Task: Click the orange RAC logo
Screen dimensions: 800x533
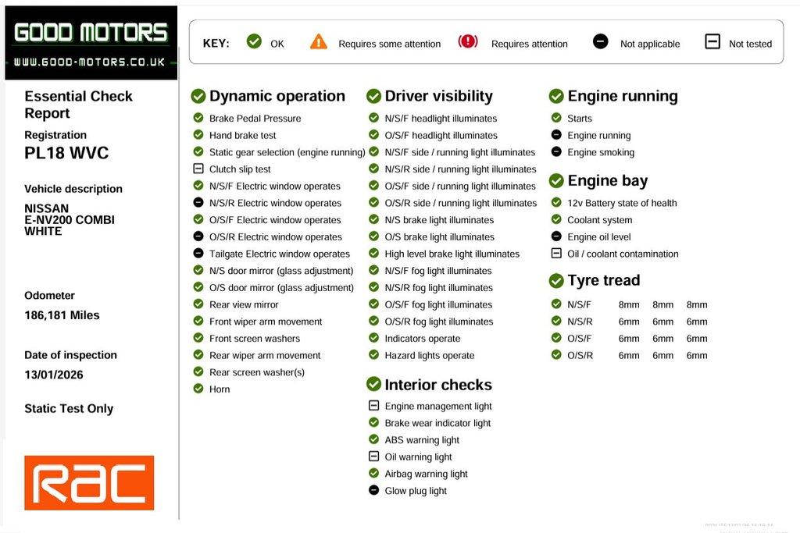Action: 89,483
